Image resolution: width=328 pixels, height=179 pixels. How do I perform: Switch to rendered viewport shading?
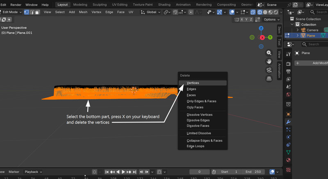276,12
